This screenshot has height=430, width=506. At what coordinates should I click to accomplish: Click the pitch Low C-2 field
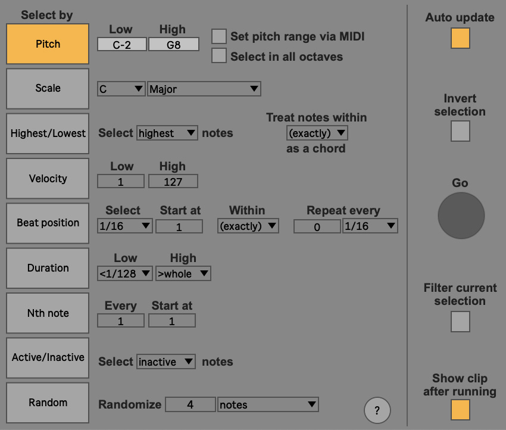121,45
